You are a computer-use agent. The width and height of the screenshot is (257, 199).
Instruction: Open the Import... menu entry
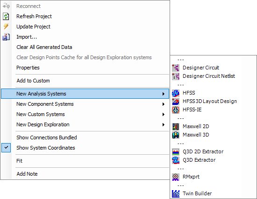click(x=27, y=37)
